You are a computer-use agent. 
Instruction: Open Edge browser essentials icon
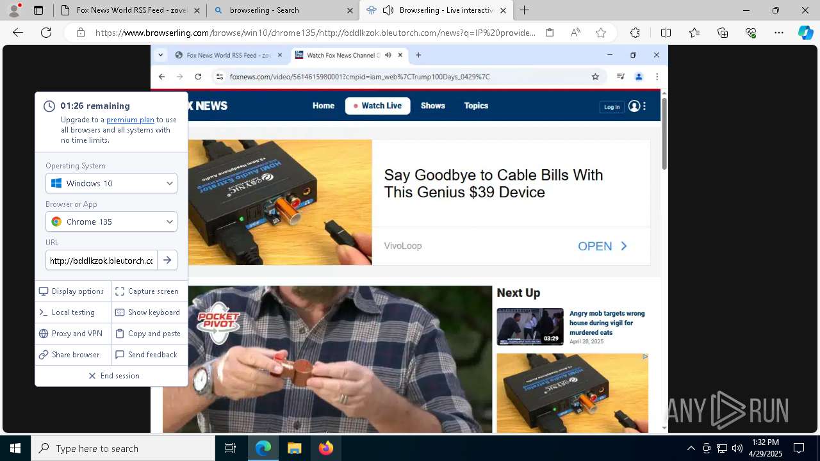pyautogui.click(x=751, y=33)
